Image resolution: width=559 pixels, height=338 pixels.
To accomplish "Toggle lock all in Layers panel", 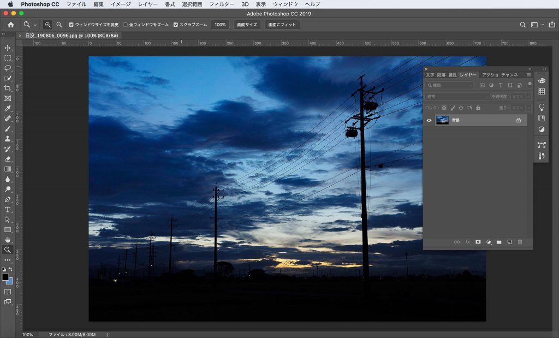I will 478,108.
